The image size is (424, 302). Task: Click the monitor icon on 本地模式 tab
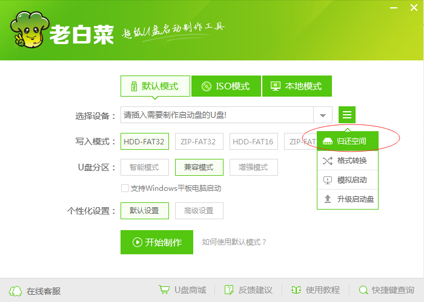pyautogui.click(x=276, y=86)
